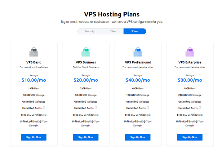Switch billing period to Monthly

pyautogui.click(x=90, y=31)
